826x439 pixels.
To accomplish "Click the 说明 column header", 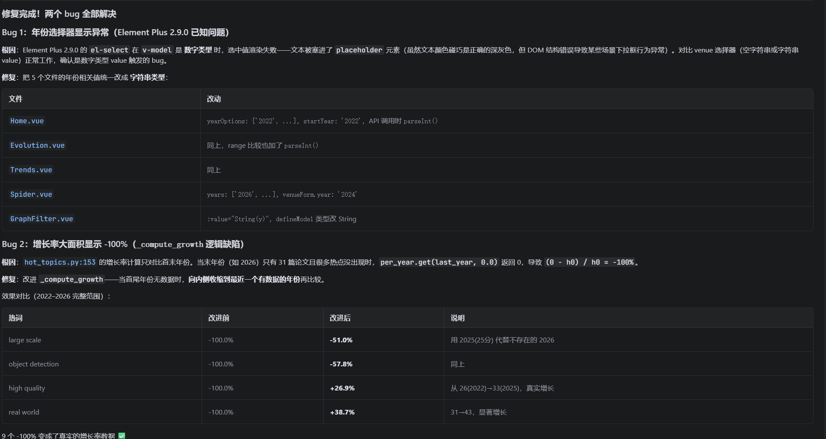I will (x=457, y=318).
